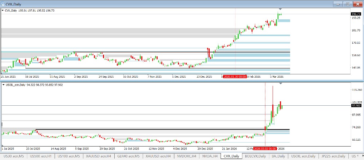Open the US500_ecn,H1 chart tab
This screenshot has width=364, height=160.
pos(41,156)
